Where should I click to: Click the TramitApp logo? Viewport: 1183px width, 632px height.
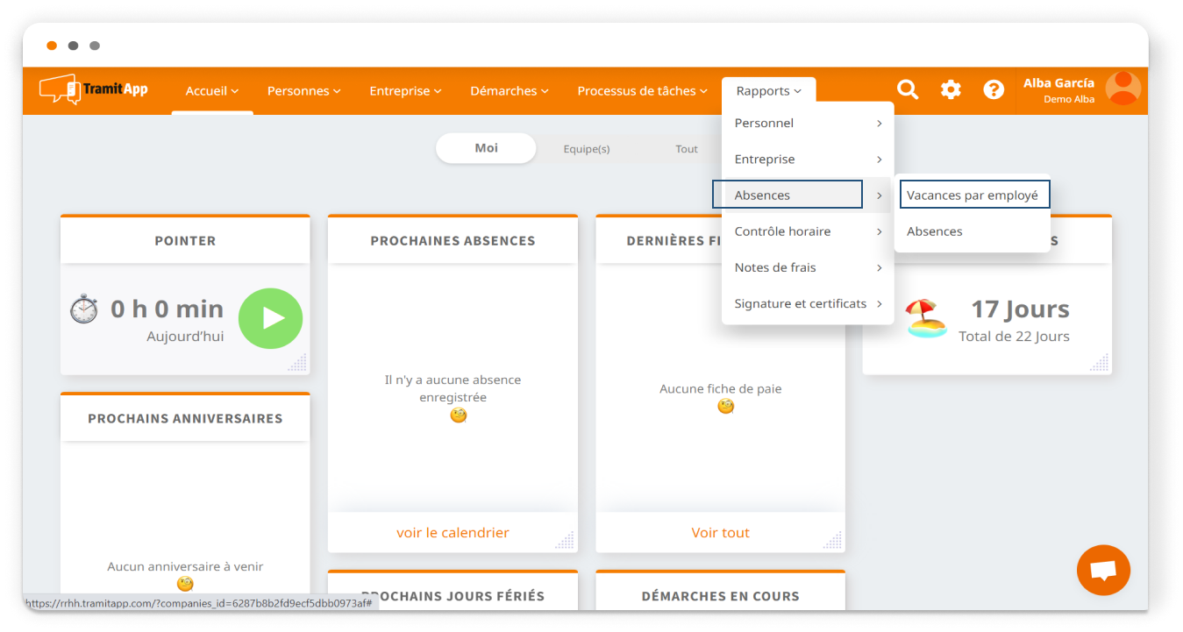pyautogui.click(x=94, y=89)
